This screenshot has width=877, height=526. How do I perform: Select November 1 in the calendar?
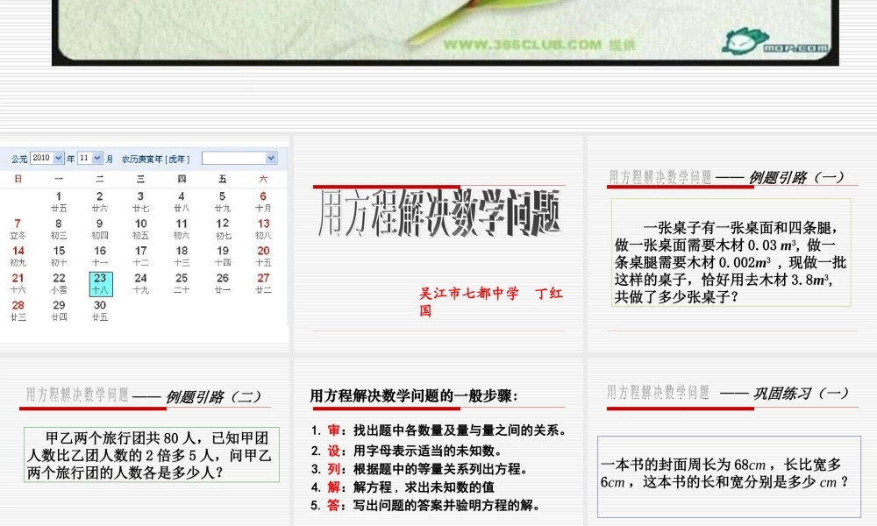pyautogui.click(x=59, y=202)
